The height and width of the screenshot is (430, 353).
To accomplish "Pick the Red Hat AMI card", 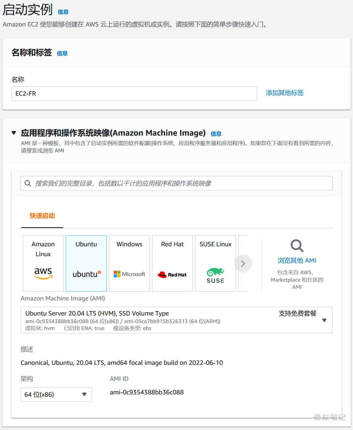I will click(172, 263).
